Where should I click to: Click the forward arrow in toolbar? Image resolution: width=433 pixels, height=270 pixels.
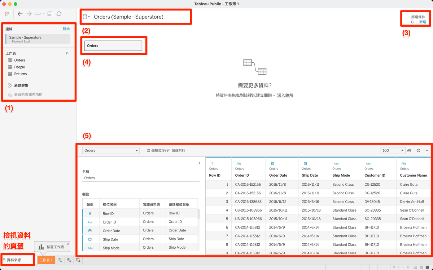pyautogui.click(x=29, y=14)
